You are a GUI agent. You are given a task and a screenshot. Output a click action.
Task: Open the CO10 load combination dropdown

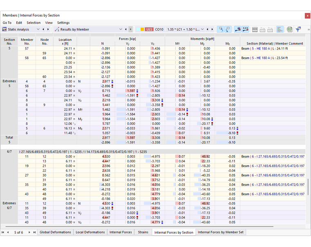coord(202,29)
